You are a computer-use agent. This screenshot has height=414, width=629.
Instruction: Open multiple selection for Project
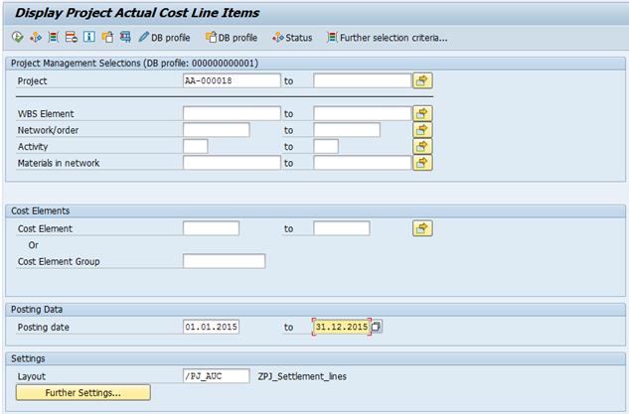coord(422,80)
